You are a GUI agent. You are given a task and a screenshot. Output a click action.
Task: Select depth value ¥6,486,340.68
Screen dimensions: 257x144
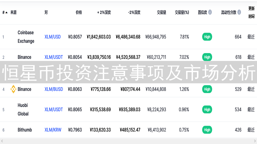(128, 37)
